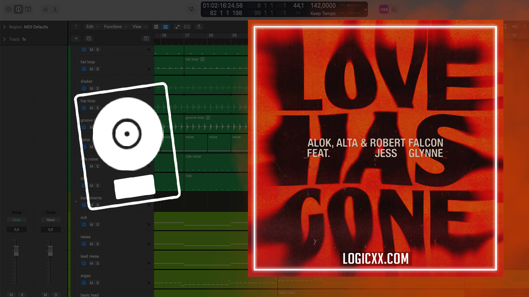Toggle the metronome click icon
This screenshot has height=297, width=529.
(x=394, y=9)
